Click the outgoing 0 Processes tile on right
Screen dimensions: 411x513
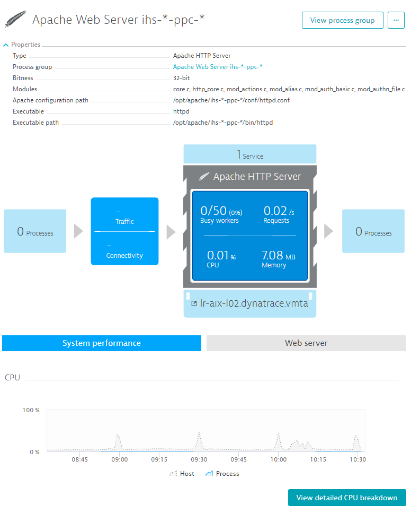[373, 231]
